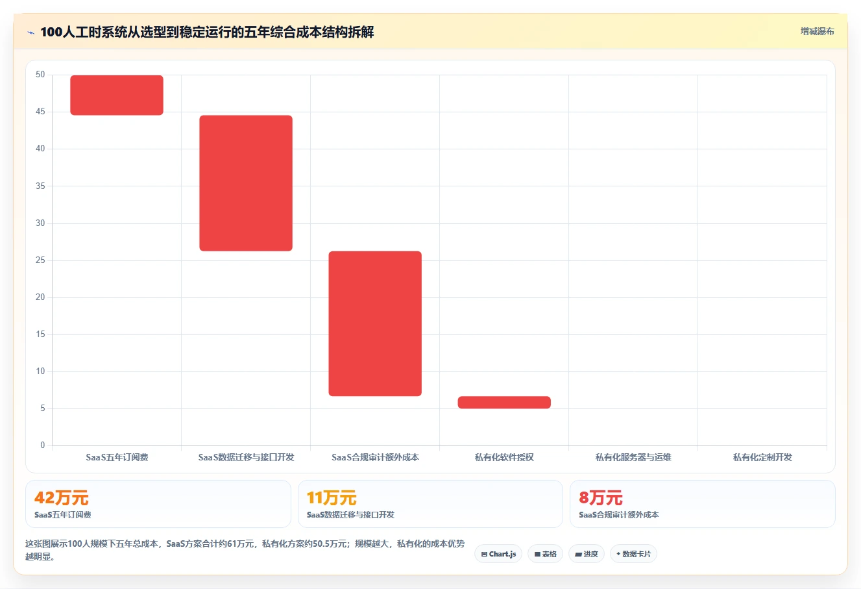
Task: Click the SaaS五年订阅费 axis label
Action: pos(117,457)
